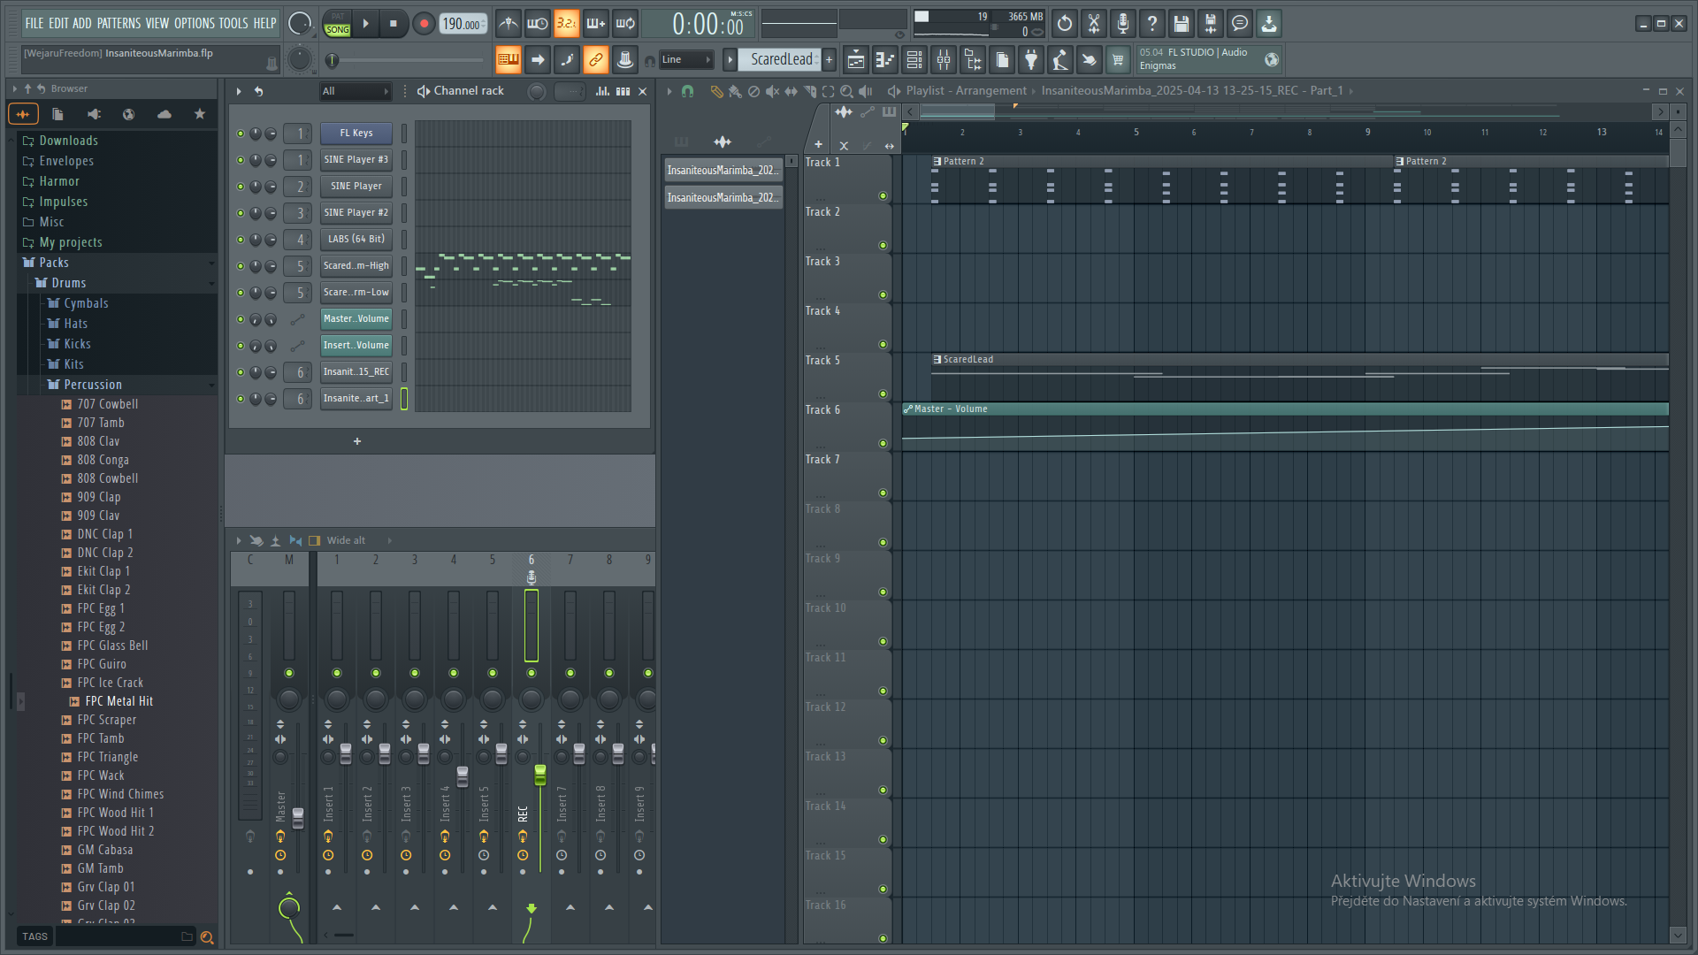
Task: Mute the FL Keys channel
Action: coord(241,134)
